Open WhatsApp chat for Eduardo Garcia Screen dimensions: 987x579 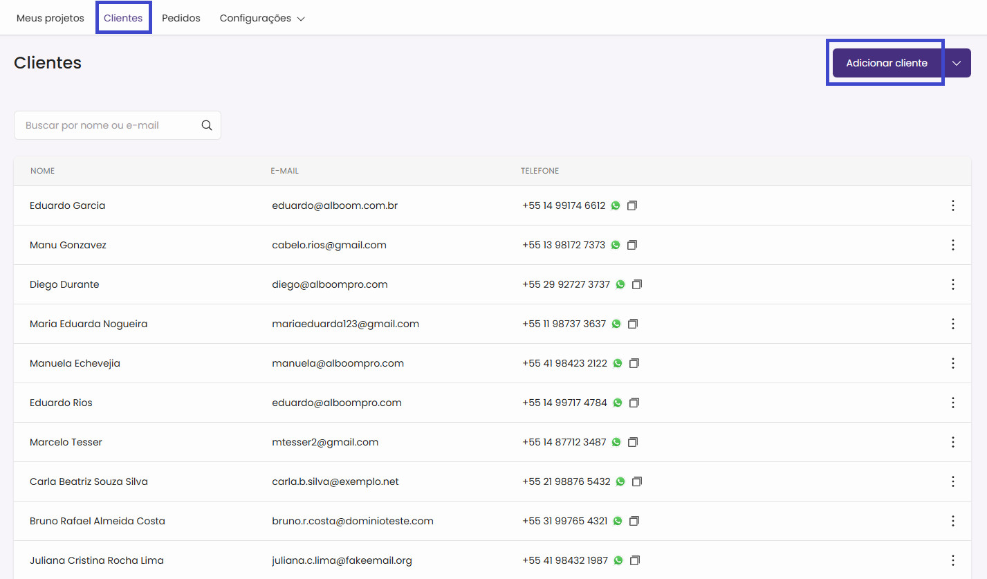coord(616,205)
